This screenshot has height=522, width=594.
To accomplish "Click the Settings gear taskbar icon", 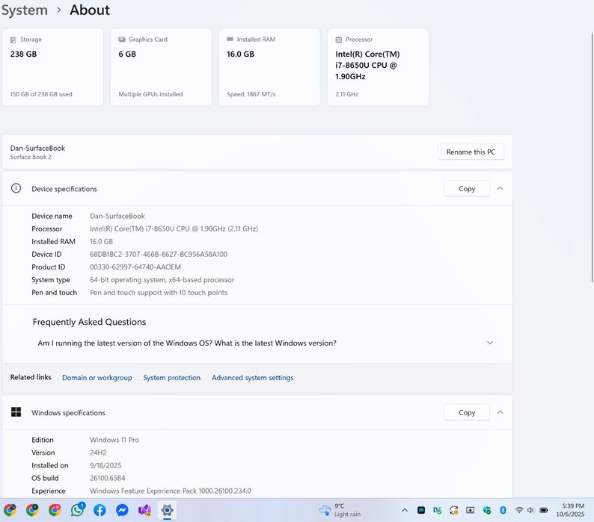I will point(167,510).
